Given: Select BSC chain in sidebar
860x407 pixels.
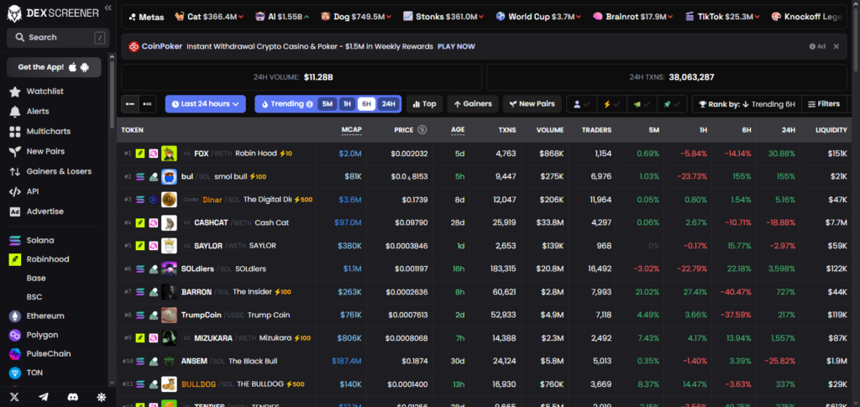Looking at the screenshot, I should 34,297.
